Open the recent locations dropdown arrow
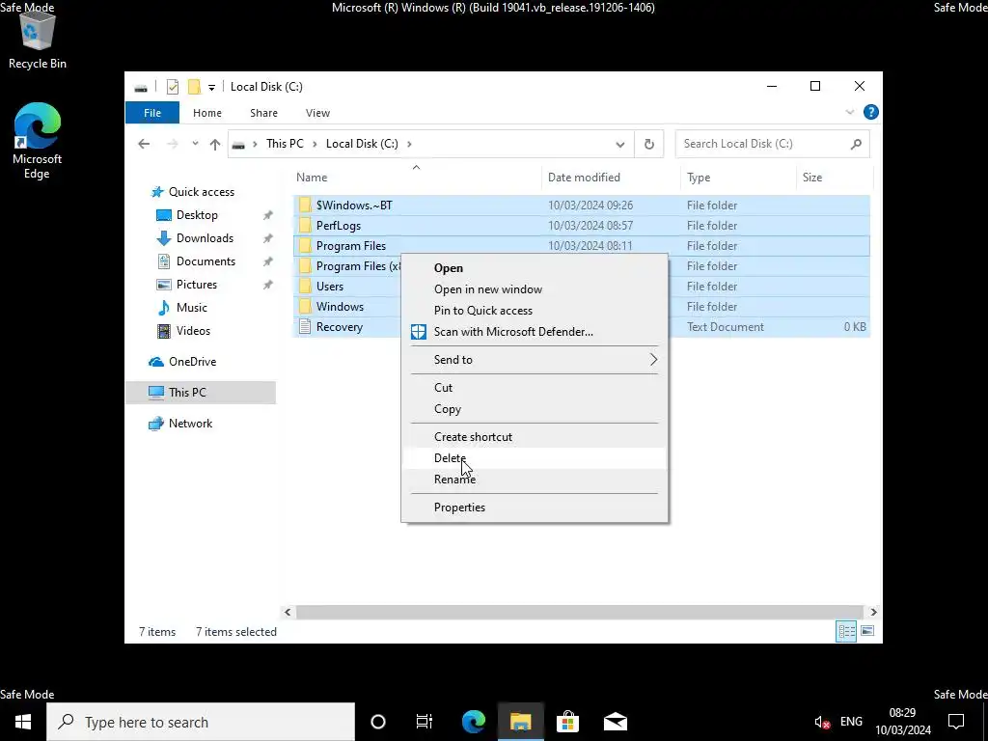 tap(195, 144)
